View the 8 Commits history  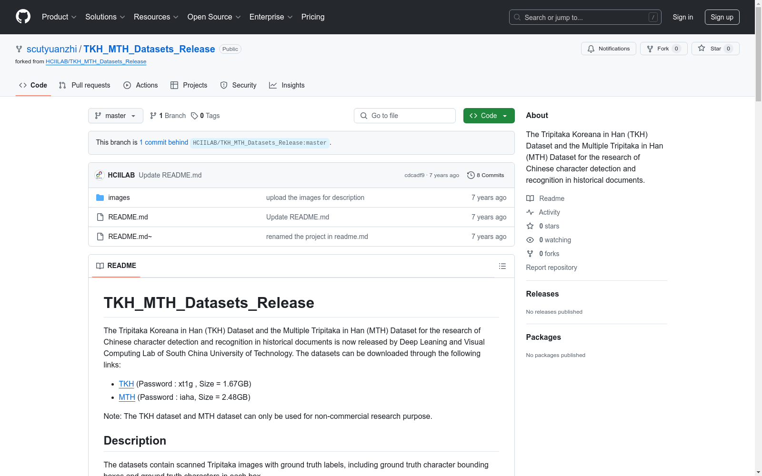pos(486,175)
